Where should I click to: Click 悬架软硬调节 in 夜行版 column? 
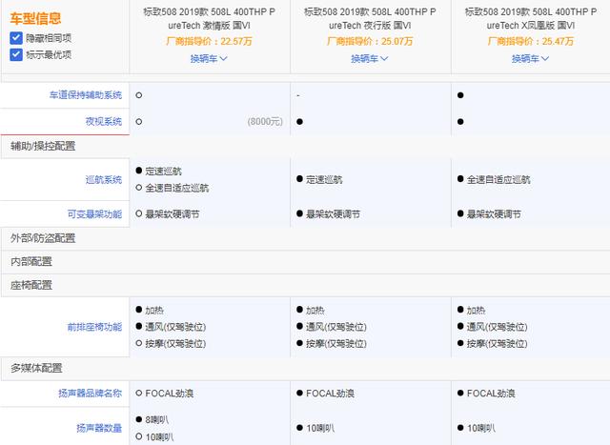click(x=333, y=214)
